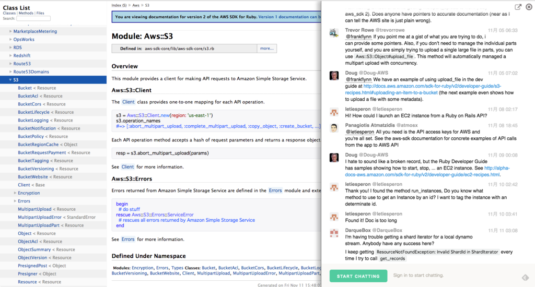Screen dimensions: 535x287
Task: Open Types link under Defined Under Namespace
Action: click(x=177, y=268)
